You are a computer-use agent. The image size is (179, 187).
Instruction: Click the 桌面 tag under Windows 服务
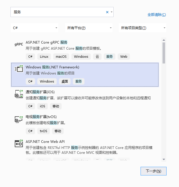click(x=65, y=81)
